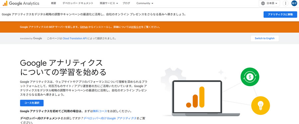Image resolution: width=299 pixels, height=124 pixels.
Task: Expand the 関連サービス menu
Action: (x=109, y=3)
